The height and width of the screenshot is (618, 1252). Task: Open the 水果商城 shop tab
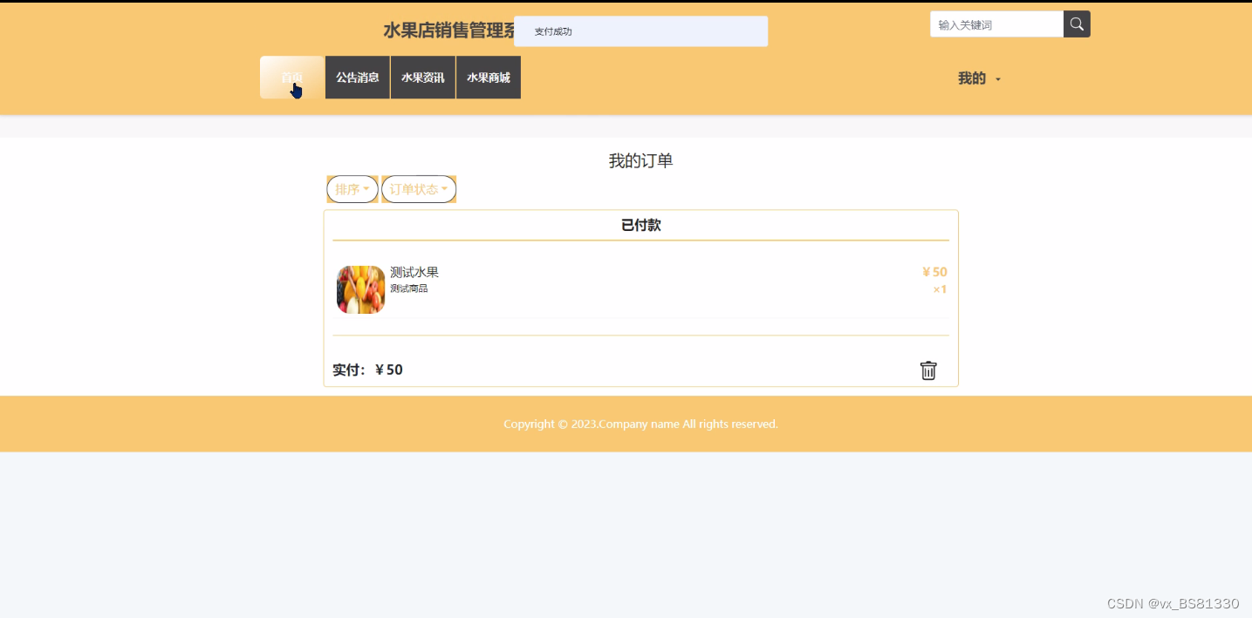pyautogui.click(x=489, y=78)
